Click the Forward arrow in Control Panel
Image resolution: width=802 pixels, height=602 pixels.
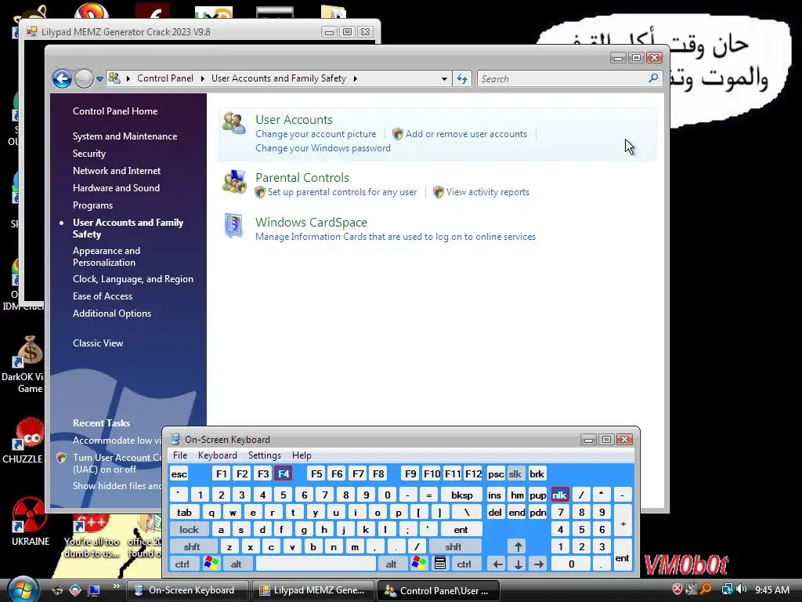pyautogui.click(x=84, y=78)
